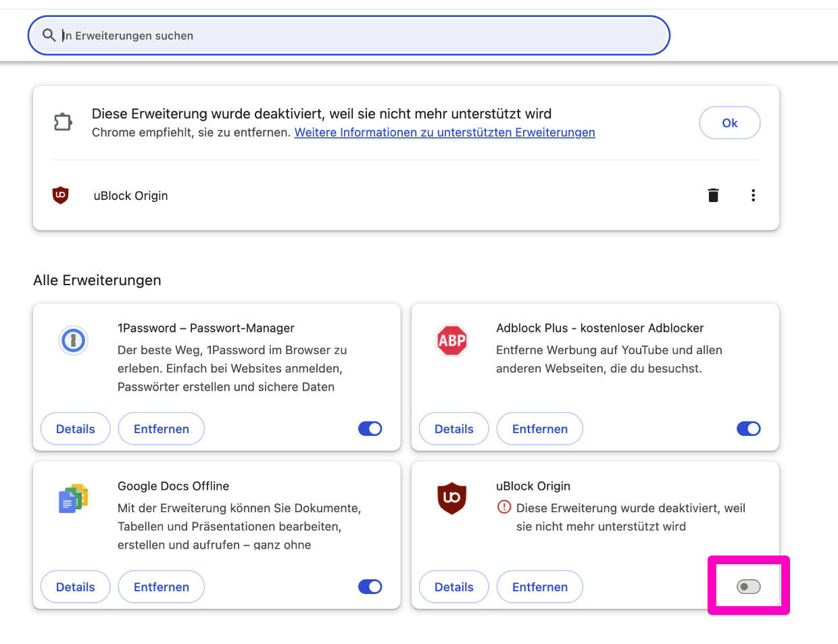This screenshot has height=644, width=838.
Task: Click 'uBlock Origin' name in warning banner
Action: 130,195
